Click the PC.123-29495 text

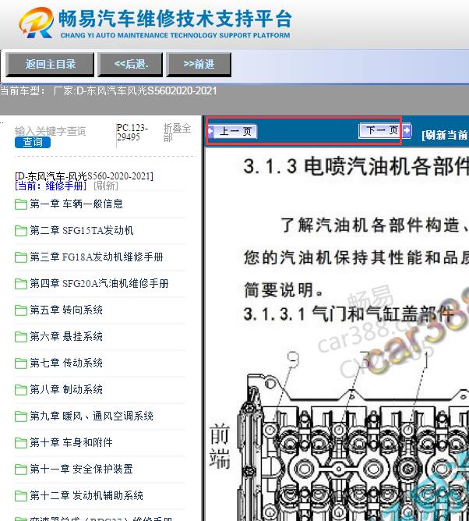(x=132, y=133)
